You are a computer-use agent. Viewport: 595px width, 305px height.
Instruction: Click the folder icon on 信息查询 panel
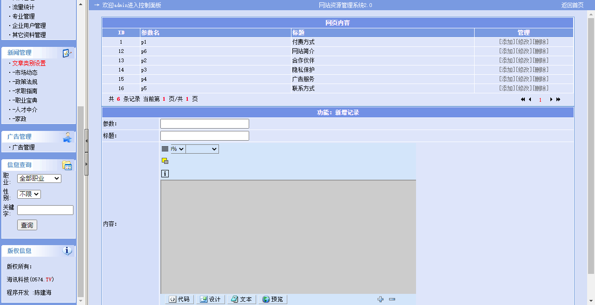(67, 165)
